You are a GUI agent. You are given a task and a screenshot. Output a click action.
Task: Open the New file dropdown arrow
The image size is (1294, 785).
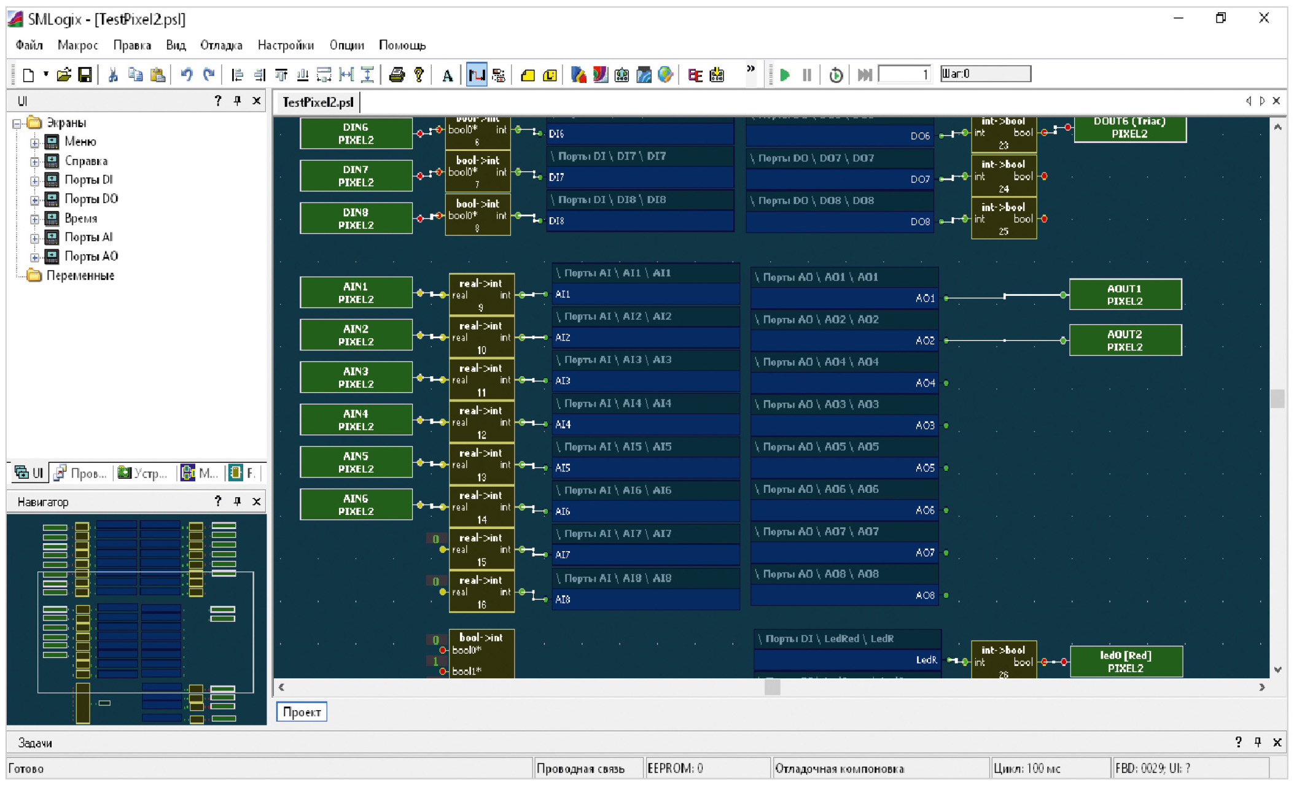click(45, 74)
